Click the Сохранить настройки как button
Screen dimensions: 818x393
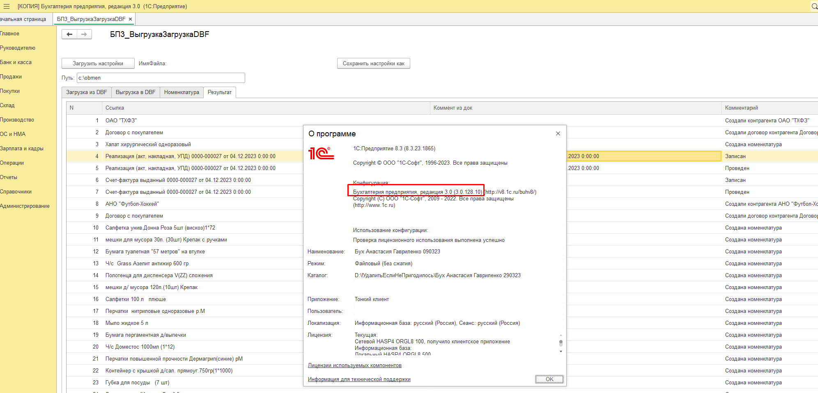[374, 64]
